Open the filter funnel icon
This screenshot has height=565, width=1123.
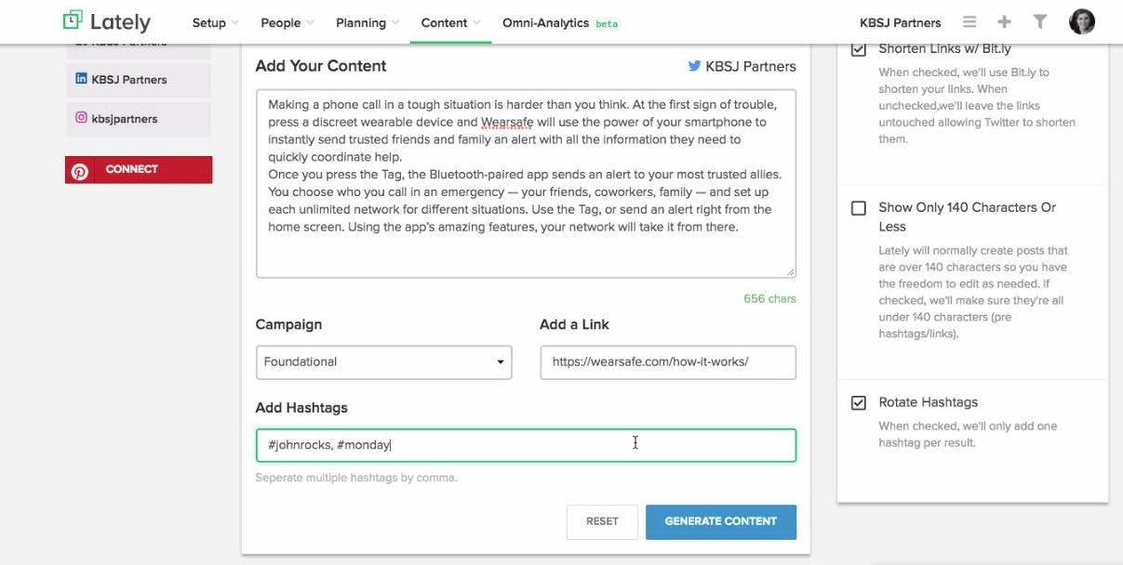click(1040, 22)
